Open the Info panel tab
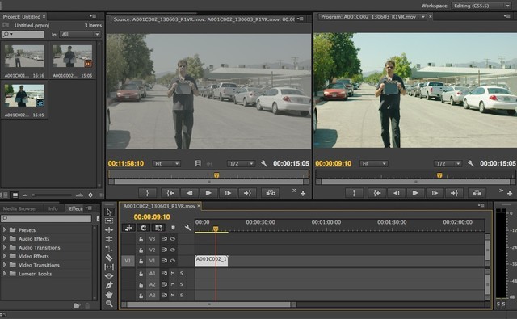517x319 pixels. (53, 208)
